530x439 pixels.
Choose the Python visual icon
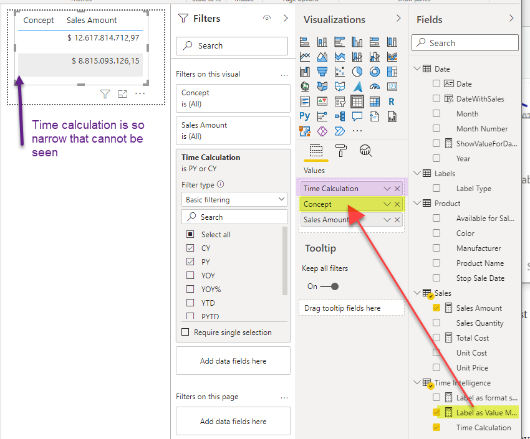click(x=305, y=116)
